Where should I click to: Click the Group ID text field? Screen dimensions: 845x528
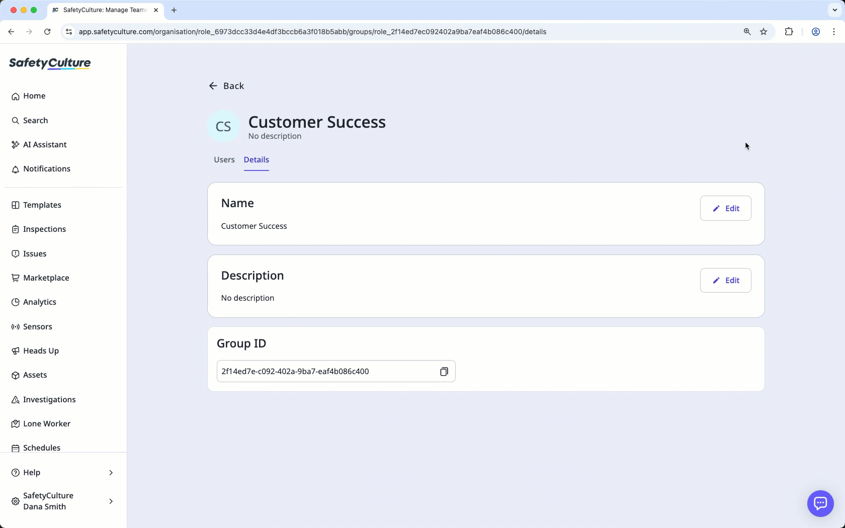pyautogui.click(x=336, y=372)
